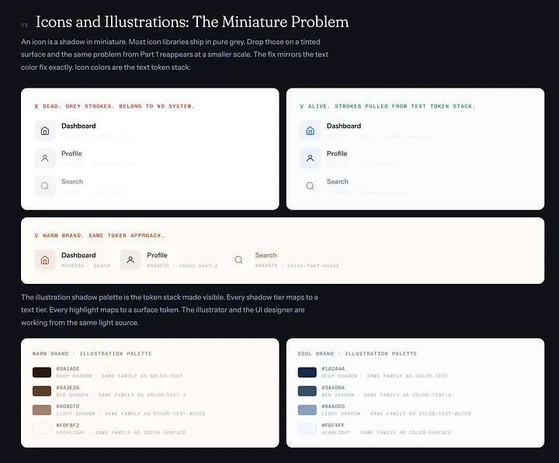Click the '#4A3E34 · color-text-2' token caption
This screenshot has width=559, height=463.
[x=182, y=266]
